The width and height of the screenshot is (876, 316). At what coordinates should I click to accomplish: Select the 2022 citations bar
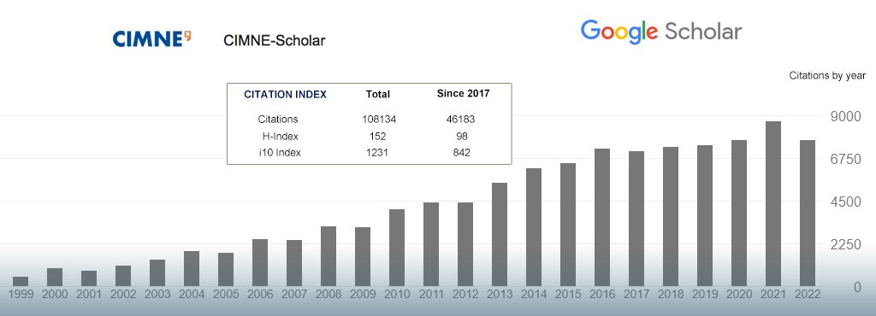[x=808, y=214]
